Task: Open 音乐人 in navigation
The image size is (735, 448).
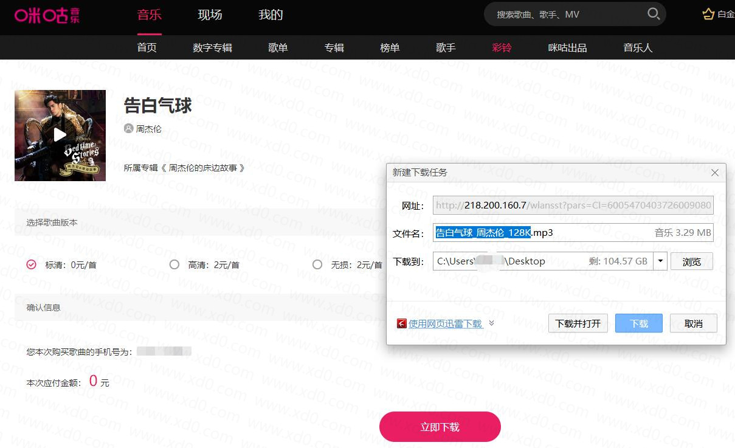Action: pos(638,47)
